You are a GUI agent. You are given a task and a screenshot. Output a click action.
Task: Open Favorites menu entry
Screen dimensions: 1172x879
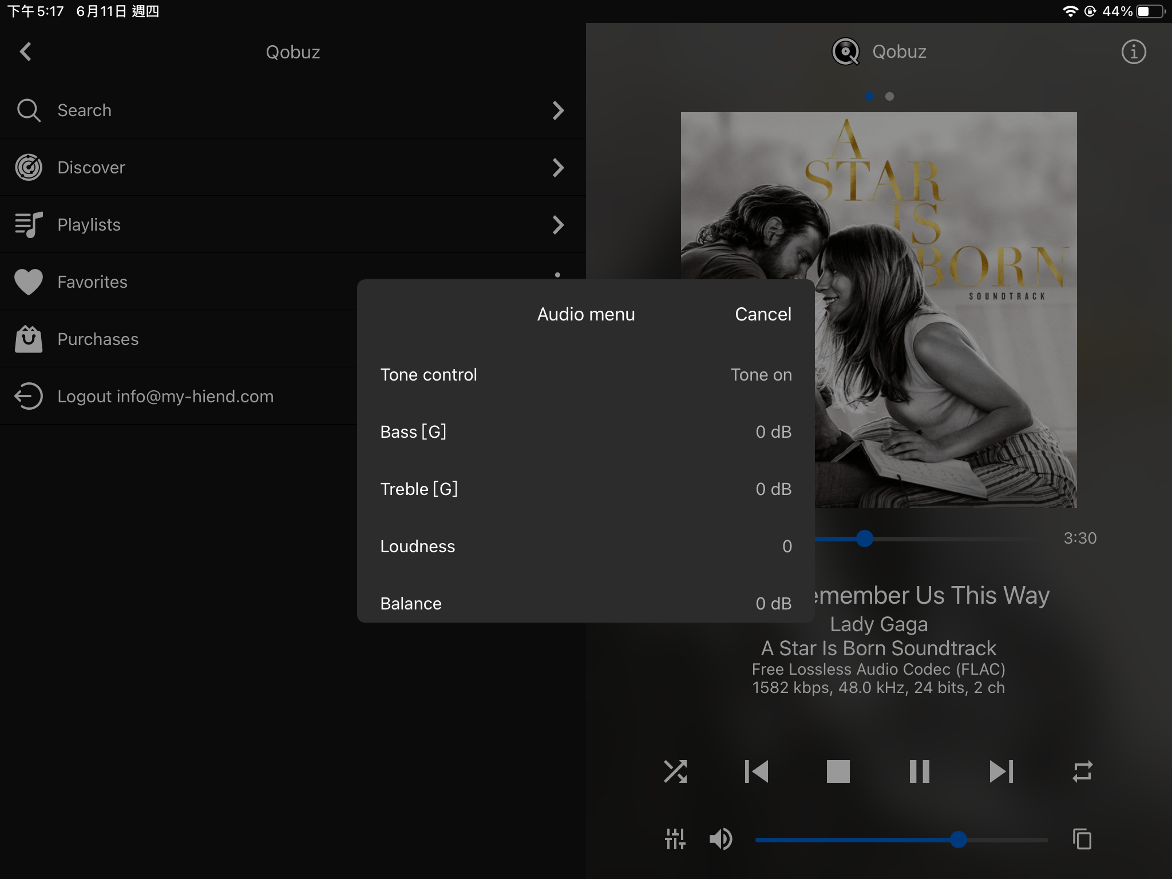tap(179, 282)
